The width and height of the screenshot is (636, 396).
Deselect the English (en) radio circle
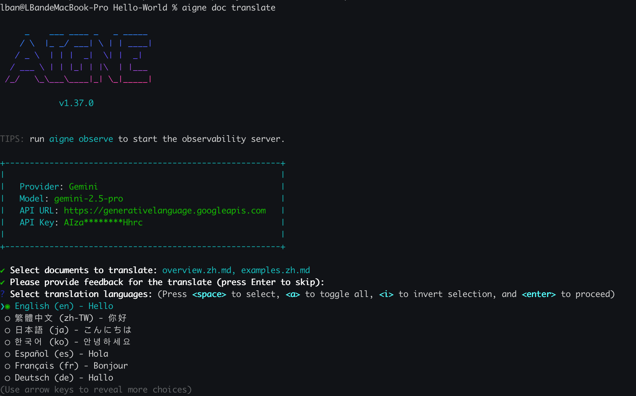[x=7, y=306]
